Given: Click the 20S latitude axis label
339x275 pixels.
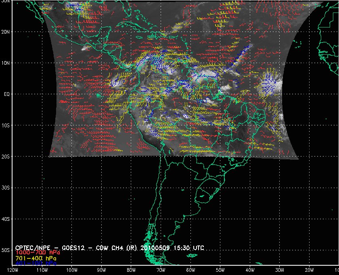Looking at the screenshot, I should [x=6, y=157].
